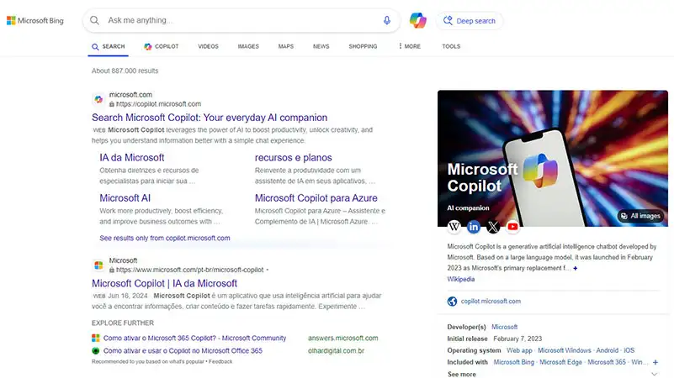Image resolution: width=674 pixels, height=378 pixels.
Task: Click the magnifying glass search icon
Action: click(95, 20)
